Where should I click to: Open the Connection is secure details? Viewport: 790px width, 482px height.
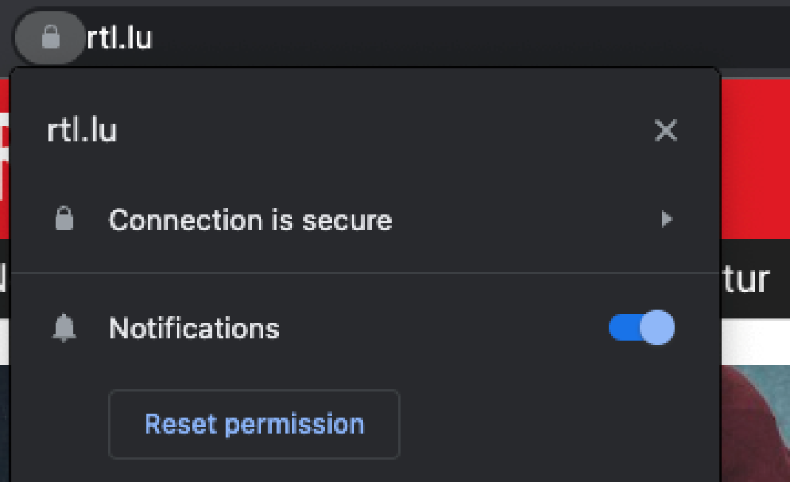250,220
